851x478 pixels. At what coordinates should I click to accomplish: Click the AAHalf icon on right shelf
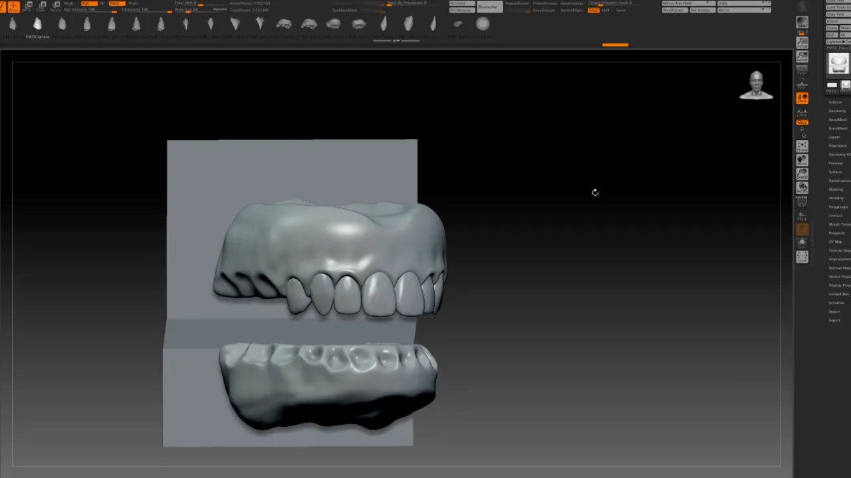click(802, 56)
